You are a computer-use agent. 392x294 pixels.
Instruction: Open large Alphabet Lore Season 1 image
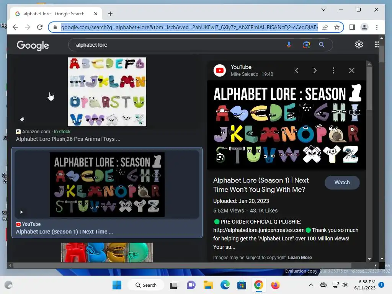286,125
